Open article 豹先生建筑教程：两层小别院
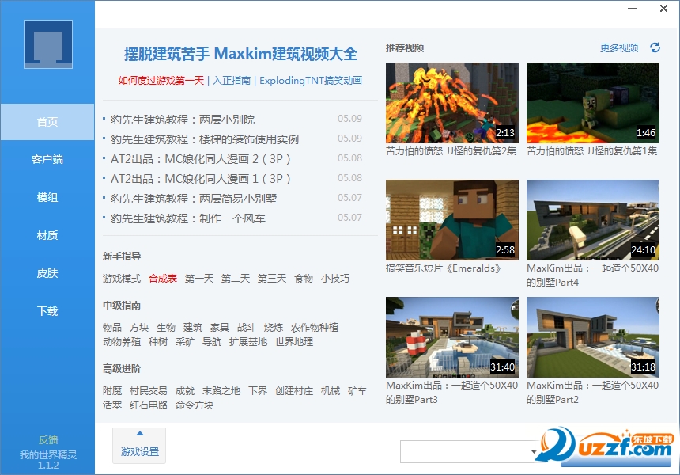This screenshot has height=475, width=680. (183, 120)
